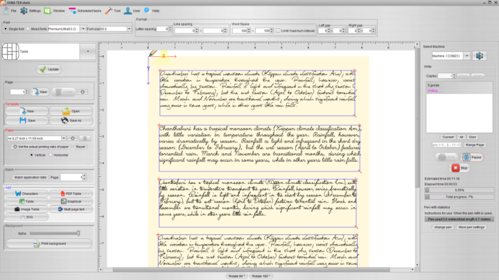Select Horizontal paper orientation
This screenshot has width=499, height=280.
pos(51,156)
